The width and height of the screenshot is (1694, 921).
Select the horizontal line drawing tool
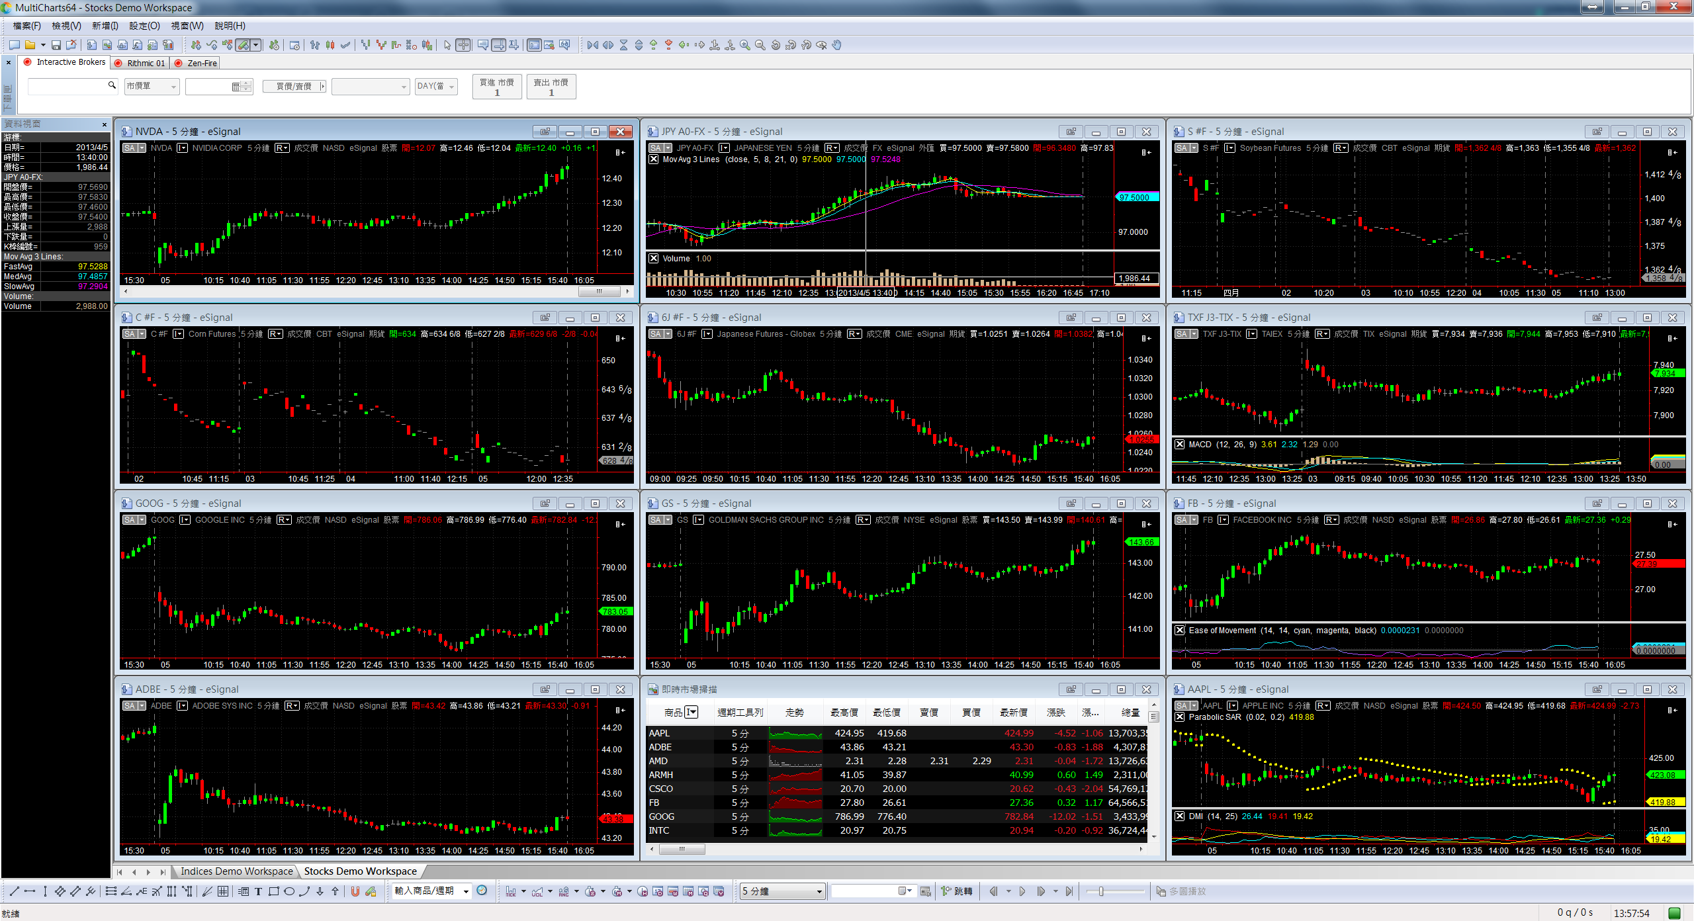click(29, 891)
